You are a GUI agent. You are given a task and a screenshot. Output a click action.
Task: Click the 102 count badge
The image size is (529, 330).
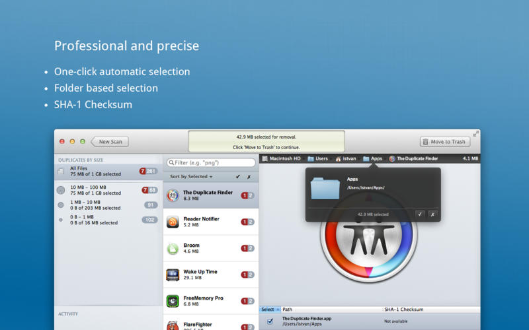coord(150,220)
